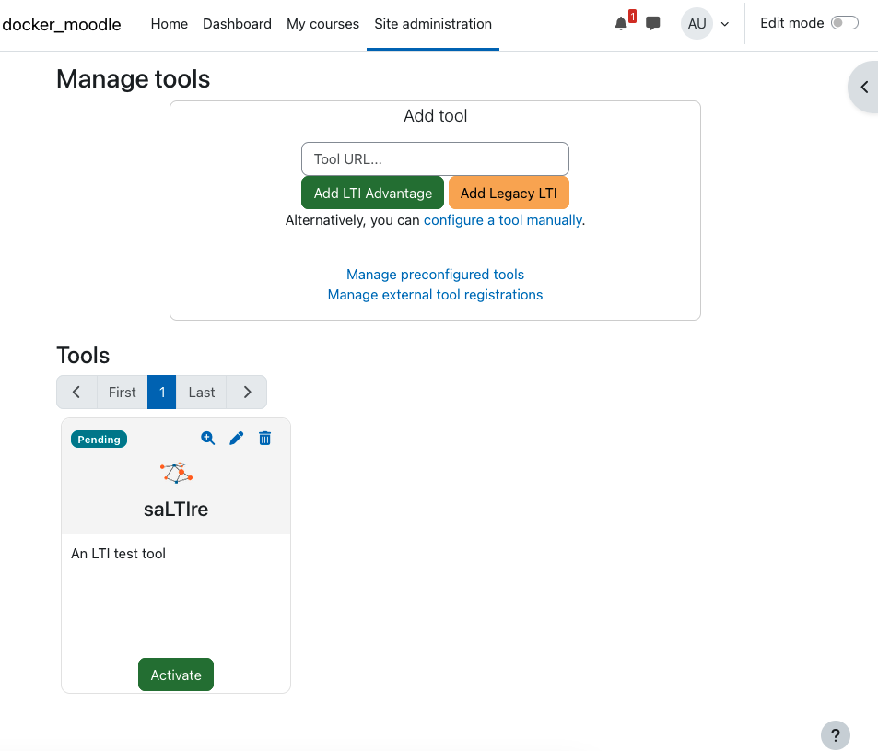Jump to Last page of tools
Viewport: 878px width, 751px height.
202,392
